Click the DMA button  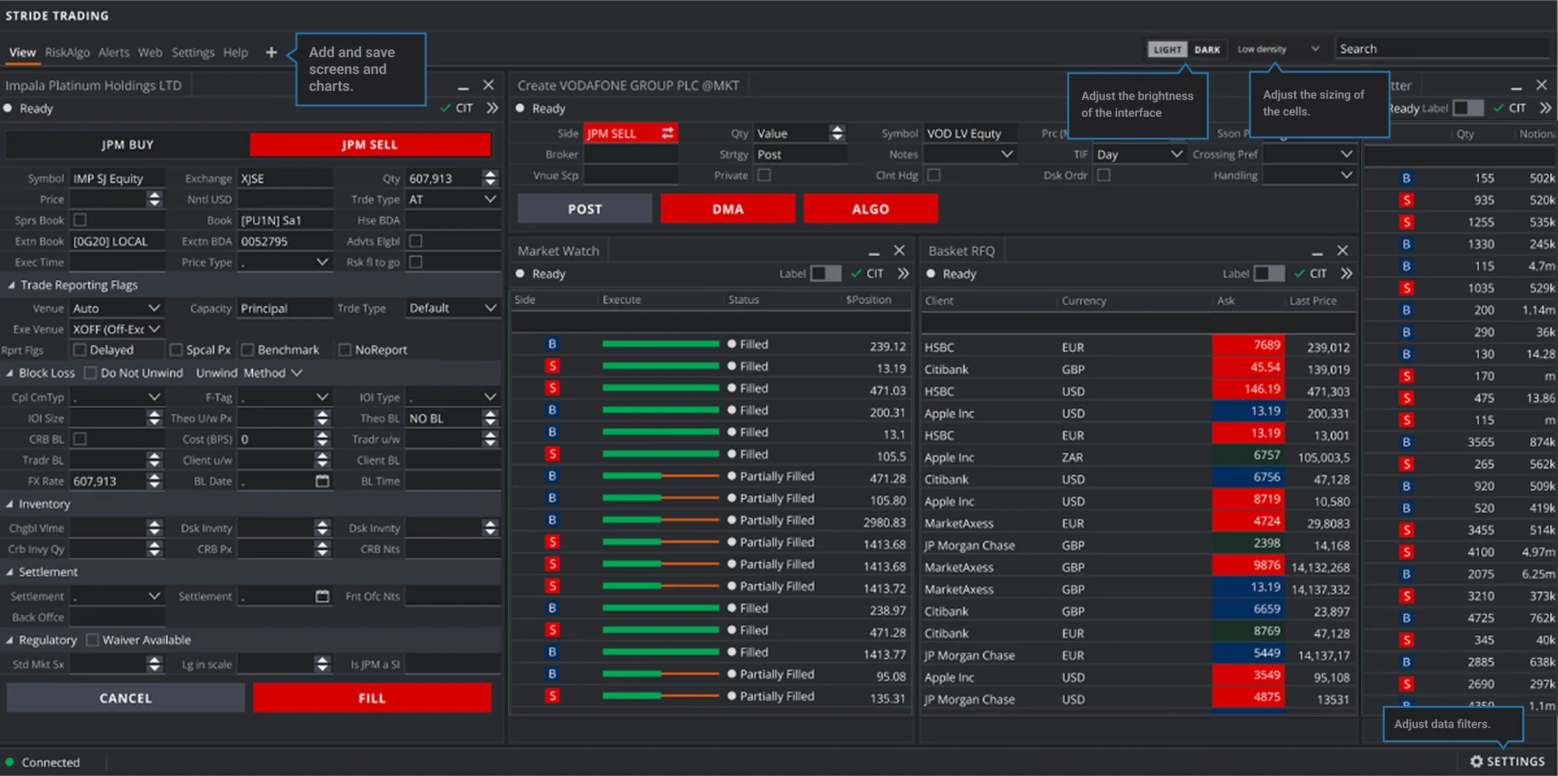pos(727,209)
